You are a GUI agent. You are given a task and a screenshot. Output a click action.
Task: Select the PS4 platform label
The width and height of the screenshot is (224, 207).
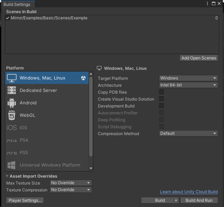pos(24,140)
